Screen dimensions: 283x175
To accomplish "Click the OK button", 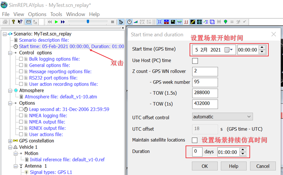I will click(205, 166).
